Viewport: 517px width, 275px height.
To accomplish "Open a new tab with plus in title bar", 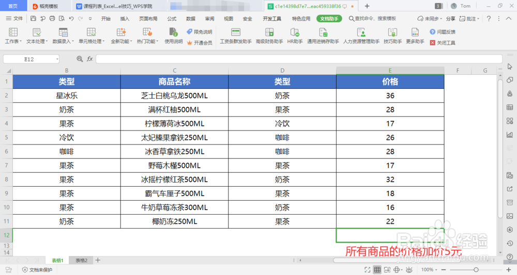I will pyautogui.click(x=367, y=6).
